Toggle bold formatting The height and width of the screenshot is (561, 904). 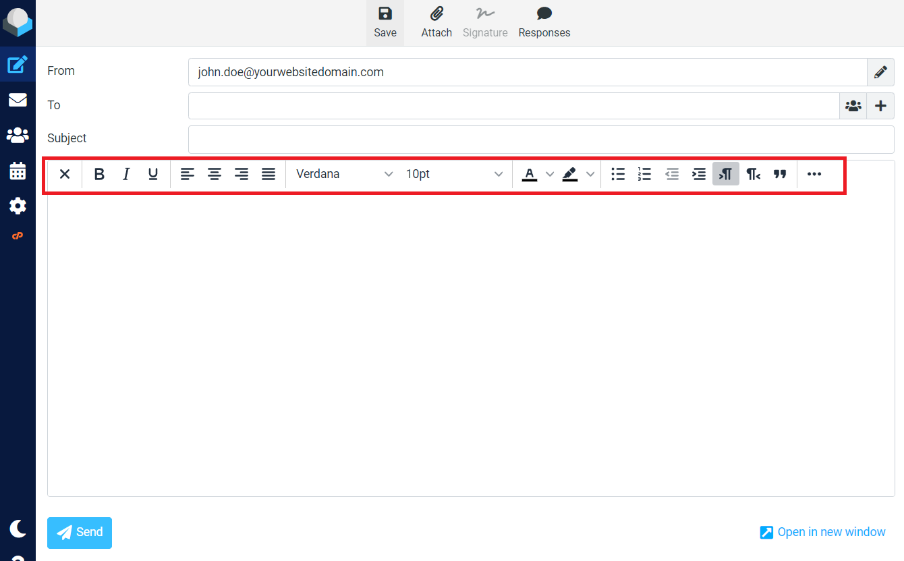pos(99,174)
